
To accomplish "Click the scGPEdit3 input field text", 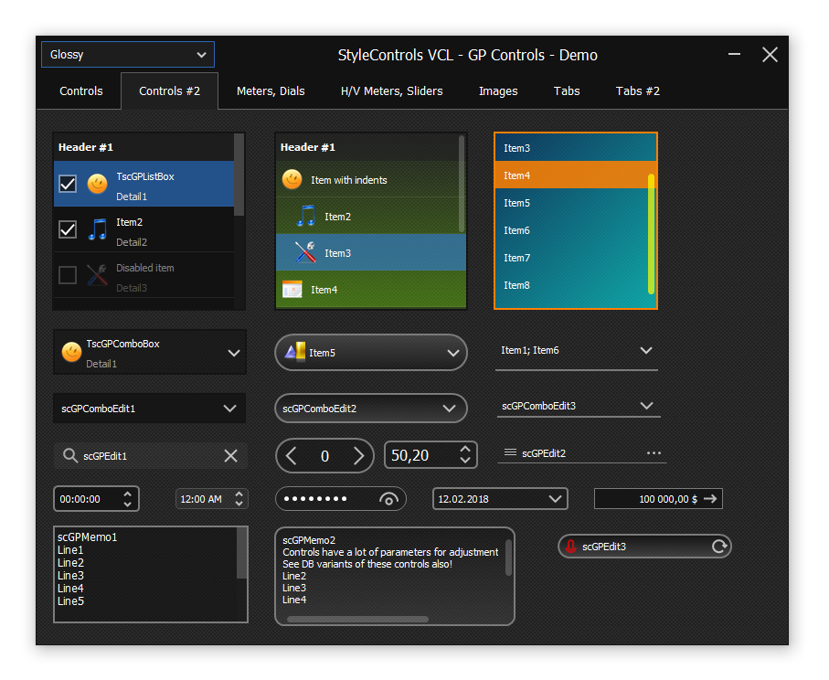I will coord(604,547).
